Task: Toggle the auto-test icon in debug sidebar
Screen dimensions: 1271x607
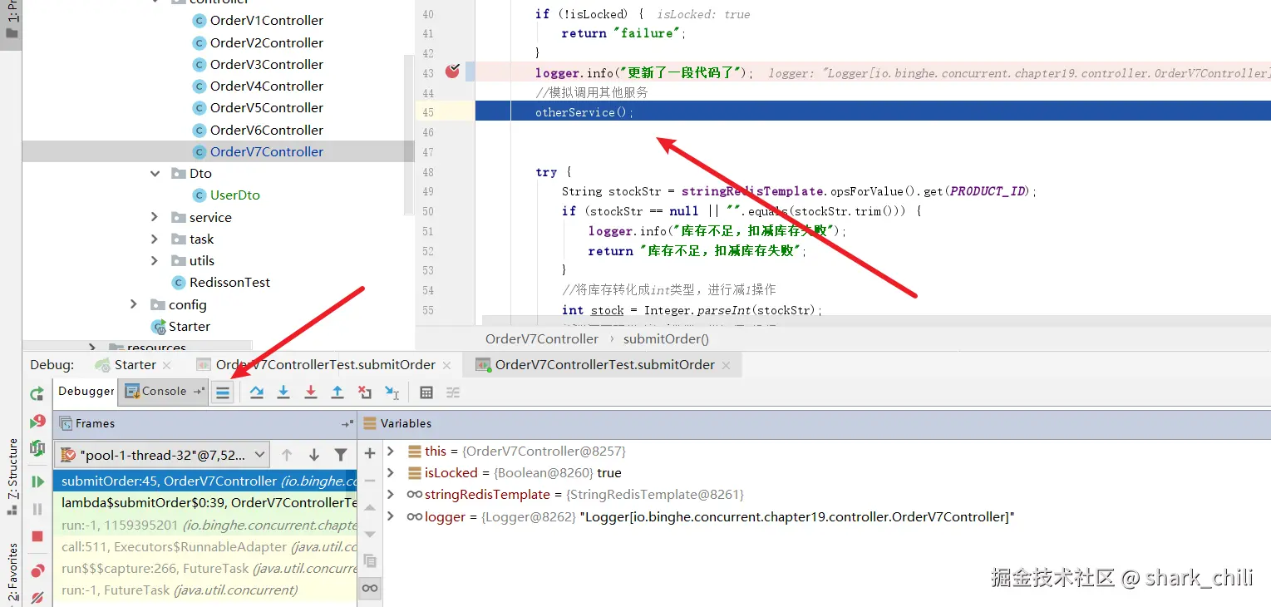Action: [x=37, y=449]
